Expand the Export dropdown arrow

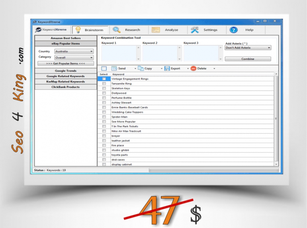tap(188, 68)
